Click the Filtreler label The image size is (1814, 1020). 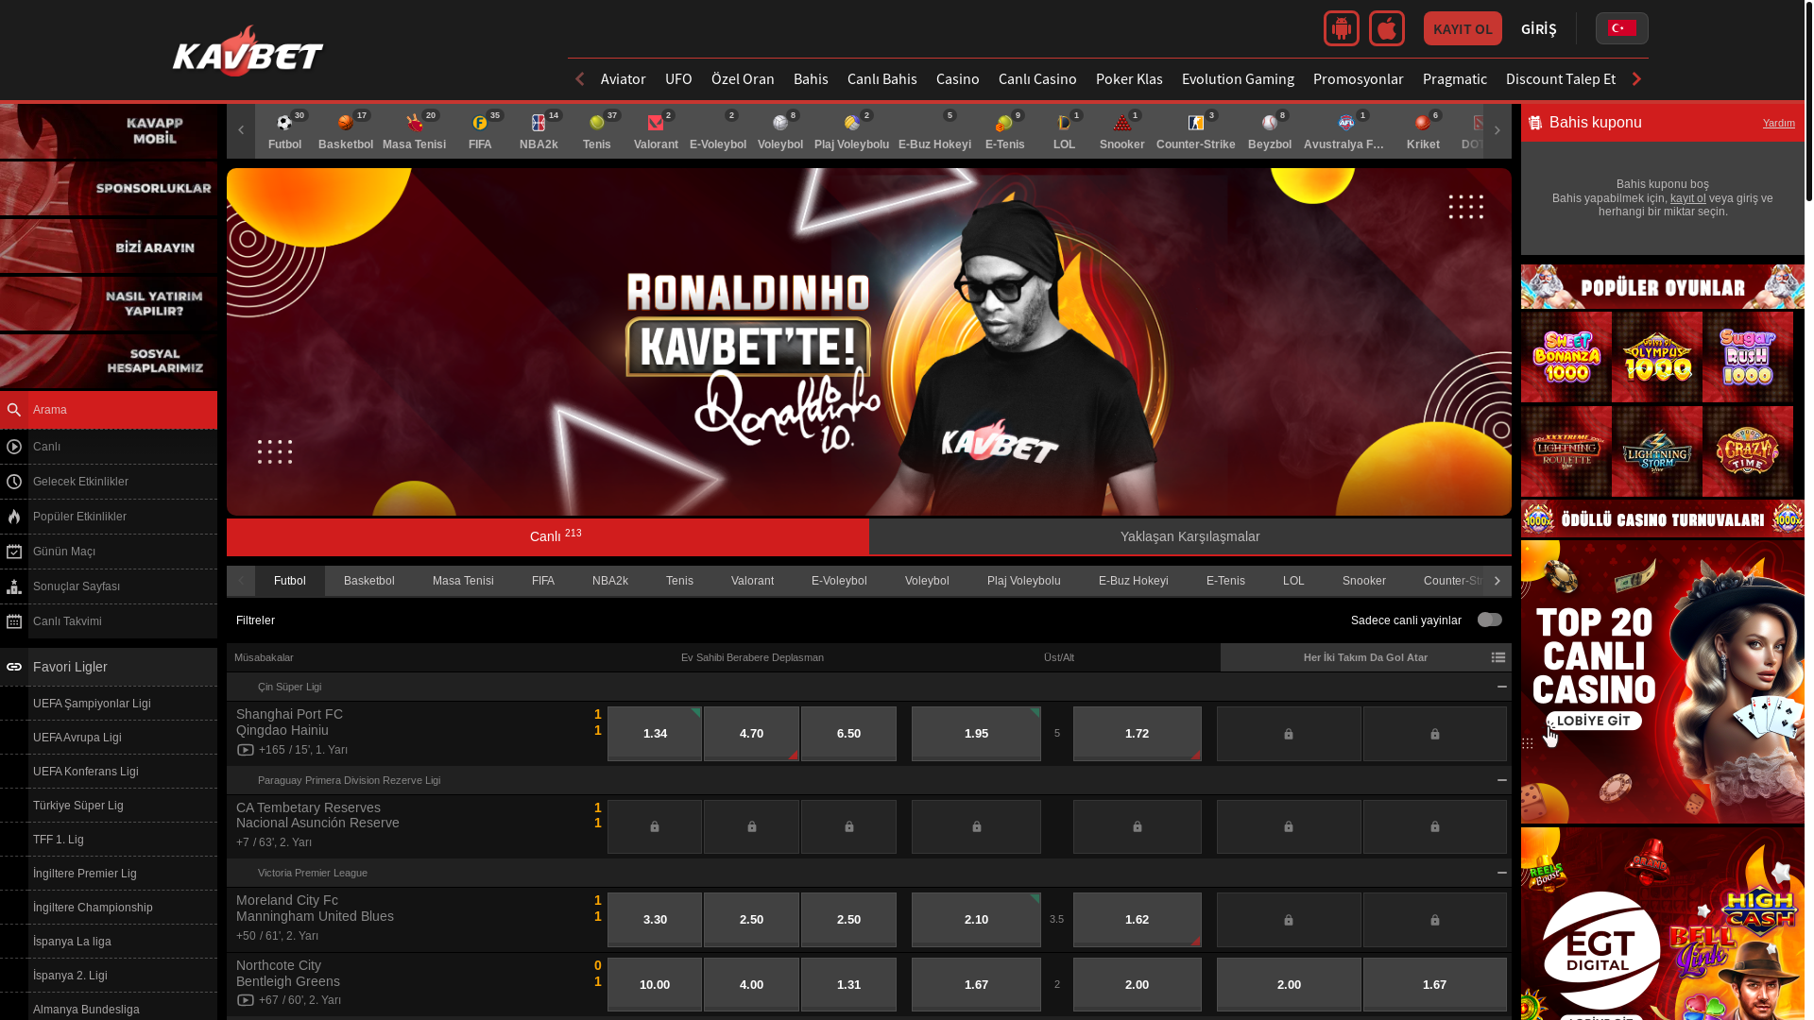[255, 620]
